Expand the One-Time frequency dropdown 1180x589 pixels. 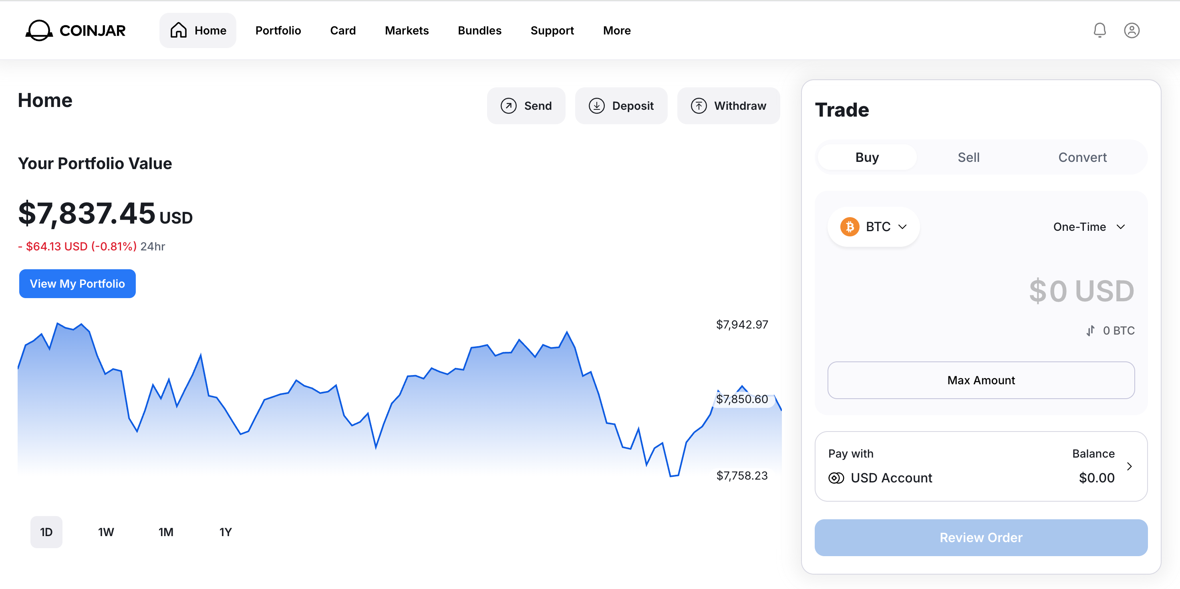(x=1089, y=227)
